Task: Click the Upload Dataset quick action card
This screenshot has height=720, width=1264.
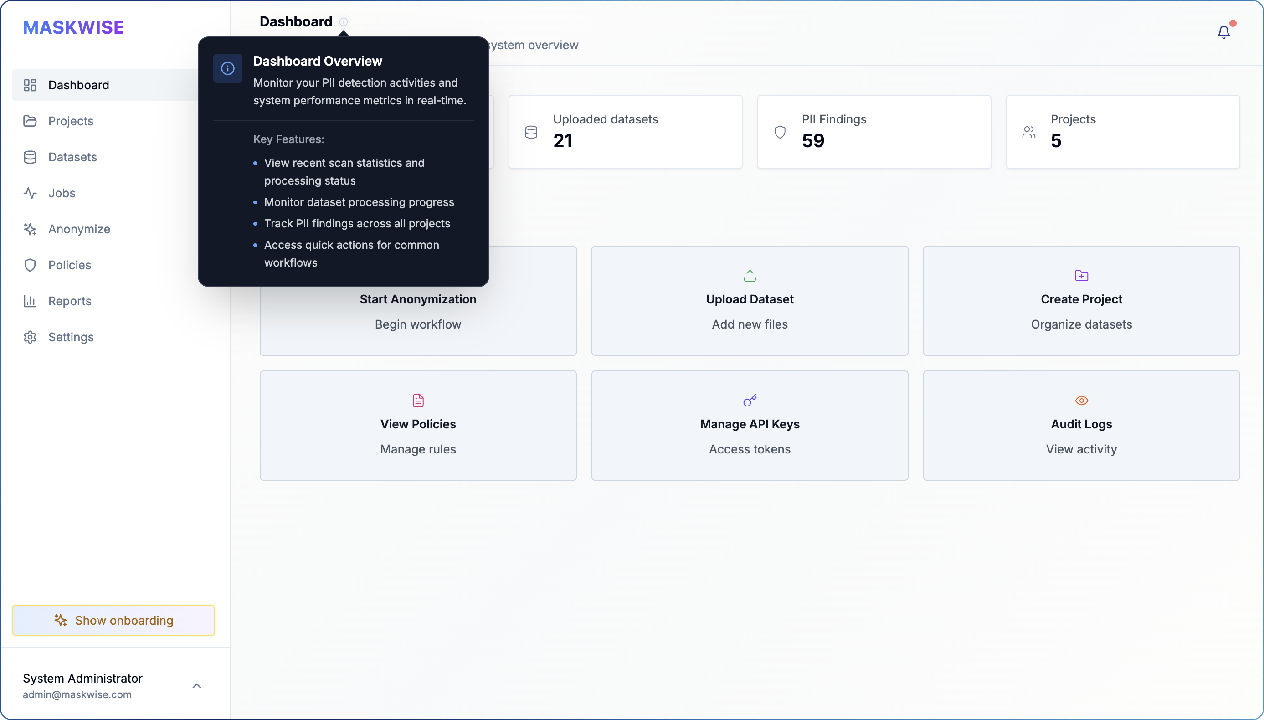Action: pyautogui.click(x=750, y=301)
